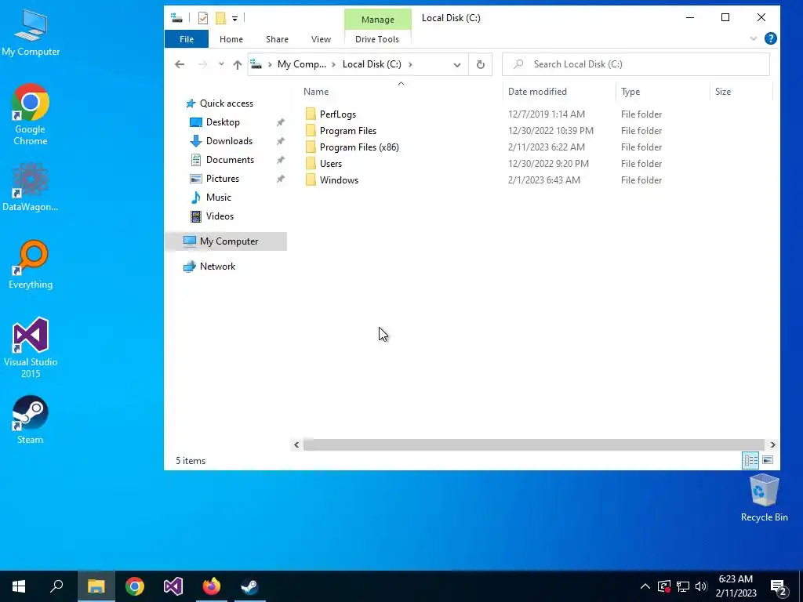The width and height of the screenshot is (803, 602).
Task: Click the horizontal scrollbar left arrow
Action: coord(296,445)
